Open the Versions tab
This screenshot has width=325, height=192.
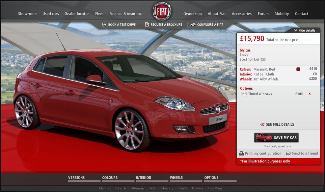click(76, 178)
